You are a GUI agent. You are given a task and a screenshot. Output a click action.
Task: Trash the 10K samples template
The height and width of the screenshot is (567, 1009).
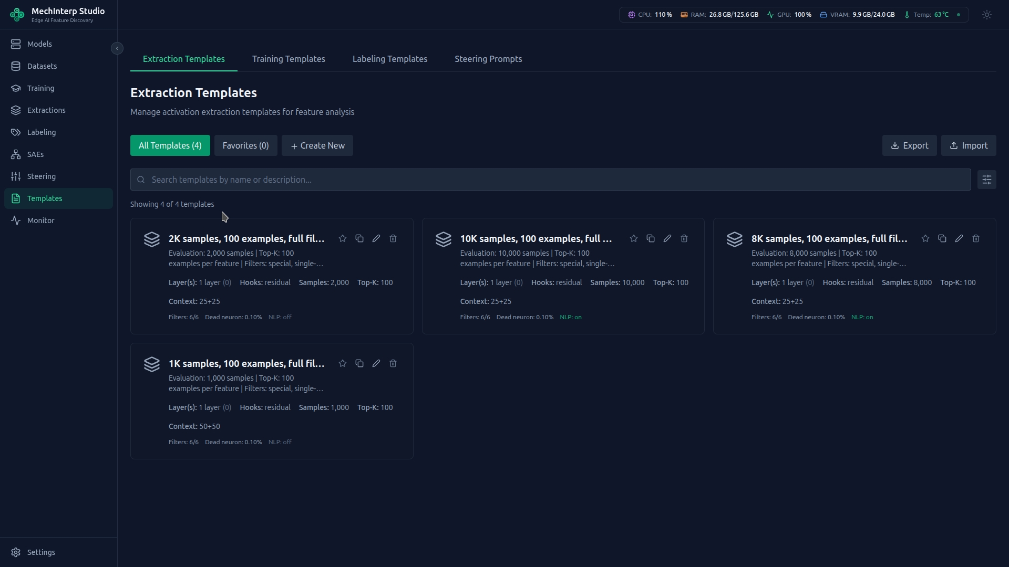684,238
